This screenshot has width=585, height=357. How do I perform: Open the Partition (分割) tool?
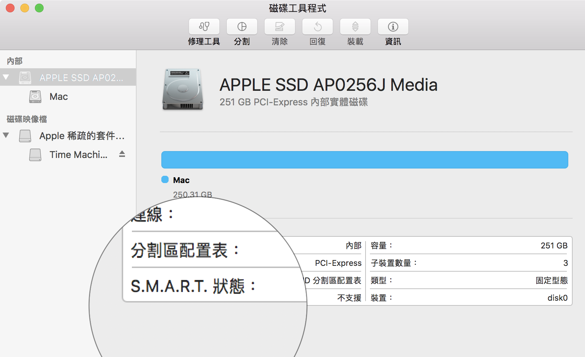[x=242, y=27]
